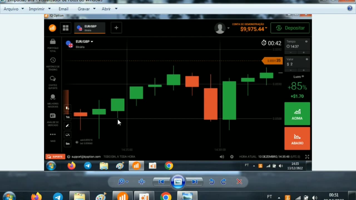Open the asset grid layout icon
356x200 pixels.
click(x=66, y=28)
